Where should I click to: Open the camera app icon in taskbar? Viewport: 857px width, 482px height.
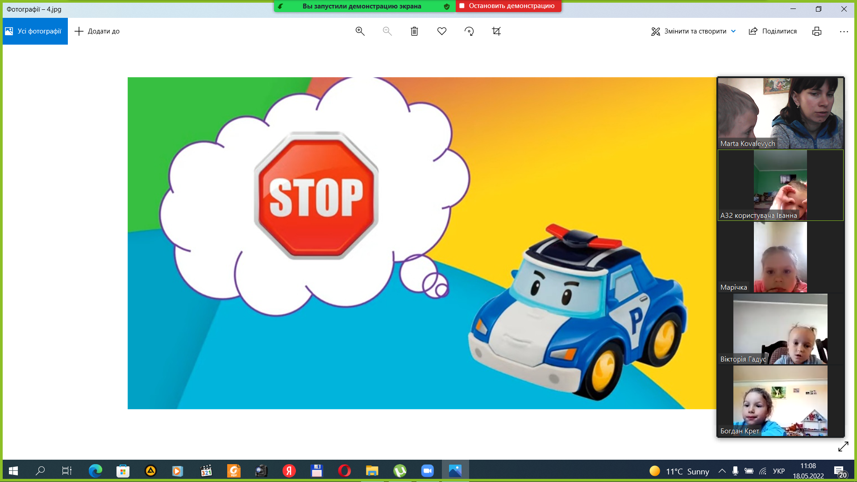pos(262,471)
